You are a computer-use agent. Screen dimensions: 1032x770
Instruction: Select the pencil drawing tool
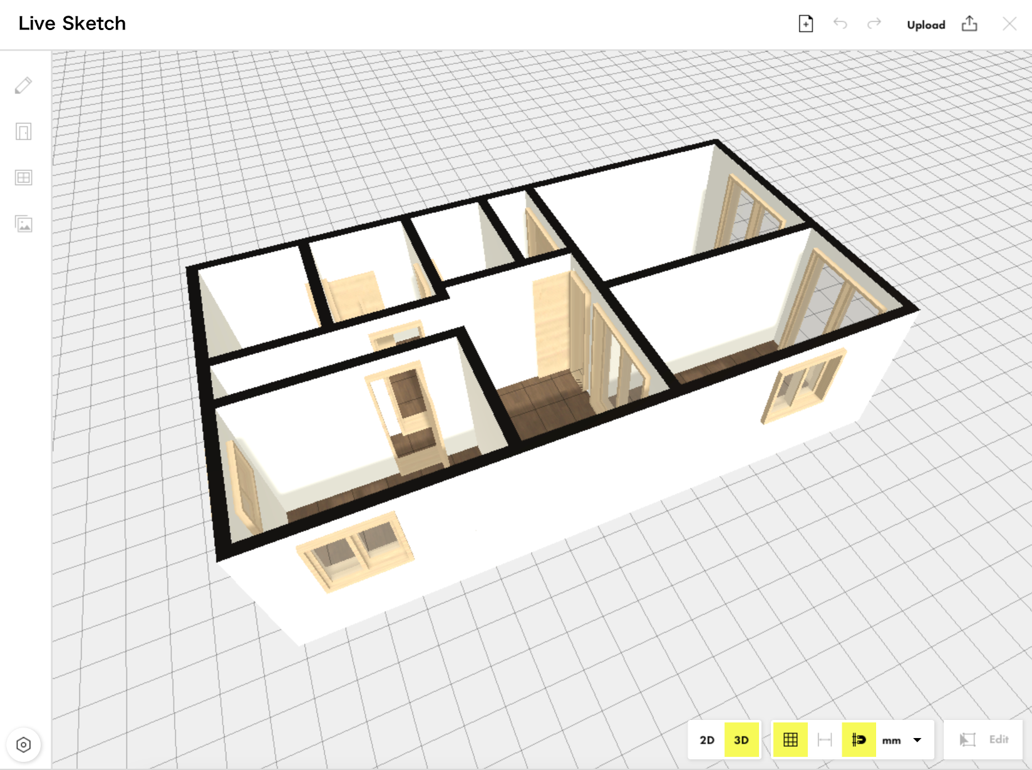[x=23, y=86]
